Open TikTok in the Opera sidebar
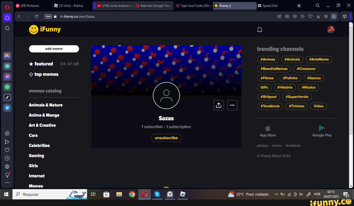The width and height of the screenshot is (354, 206). coord(7,97)
